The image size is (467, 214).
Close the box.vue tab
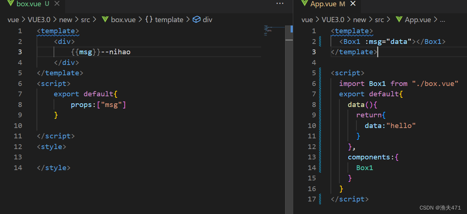56,4
